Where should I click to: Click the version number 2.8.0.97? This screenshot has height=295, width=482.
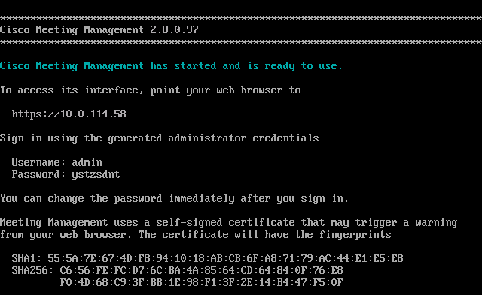[x=174, y=30]
